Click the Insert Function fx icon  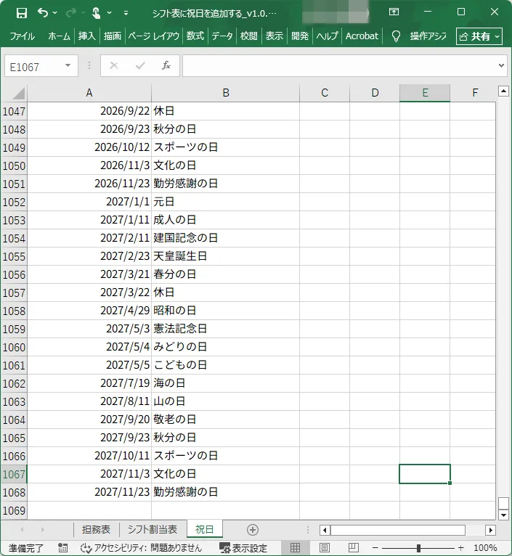(x=166, y=65)
